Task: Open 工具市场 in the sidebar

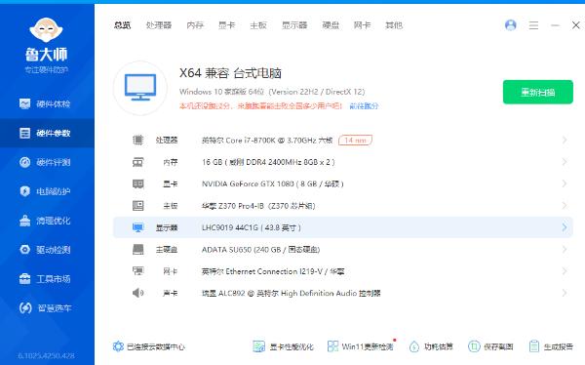Action: click(x=45, y=279)
